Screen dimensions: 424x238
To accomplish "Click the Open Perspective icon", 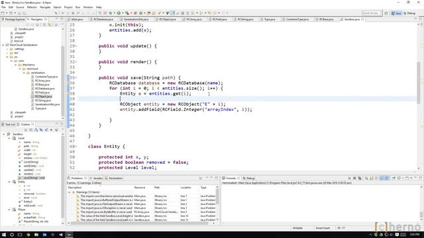I will (x=386, y=13).
